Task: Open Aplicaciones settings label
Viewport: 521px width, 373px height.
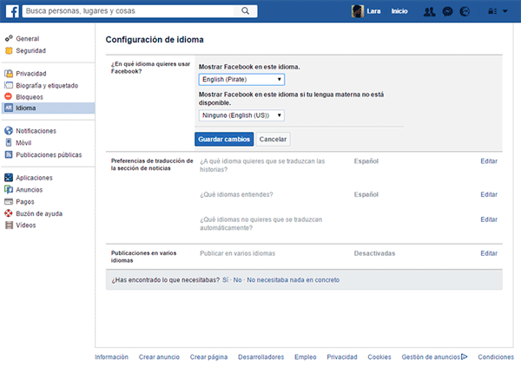Action: [x=34, y=178]
